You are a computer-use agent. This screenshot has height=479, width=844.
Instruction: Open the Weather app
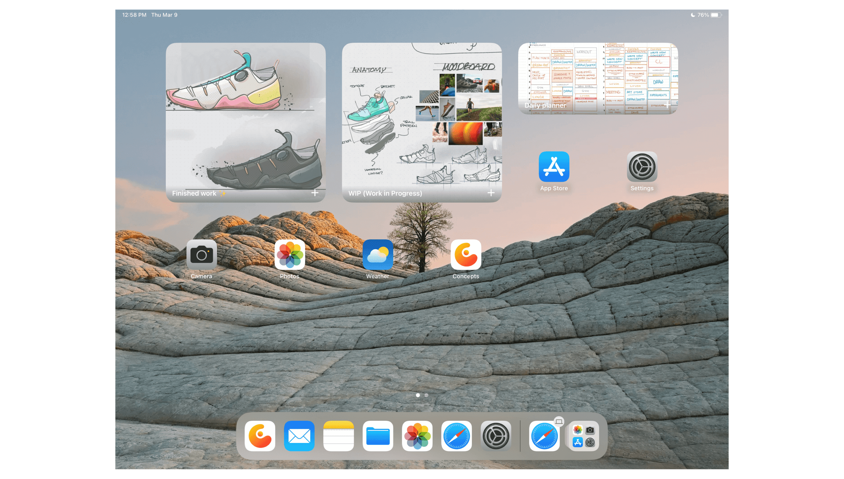click(x=377, y=255)
